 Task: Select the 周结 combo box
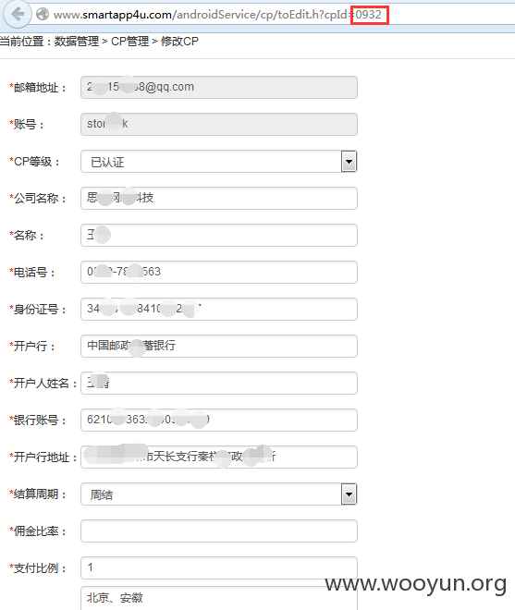click(219, 494)
